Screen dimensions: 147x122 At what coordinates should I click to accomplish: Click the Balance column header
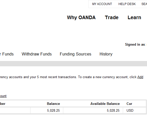tap(53, 104)
